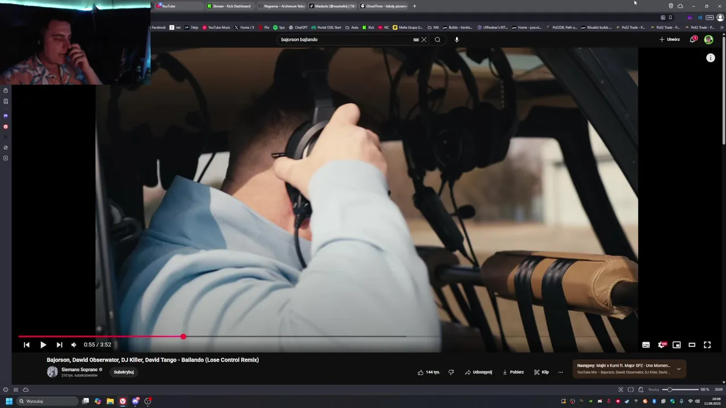
Task: Switch to miniplayer mode
Action: coord(677,345)
